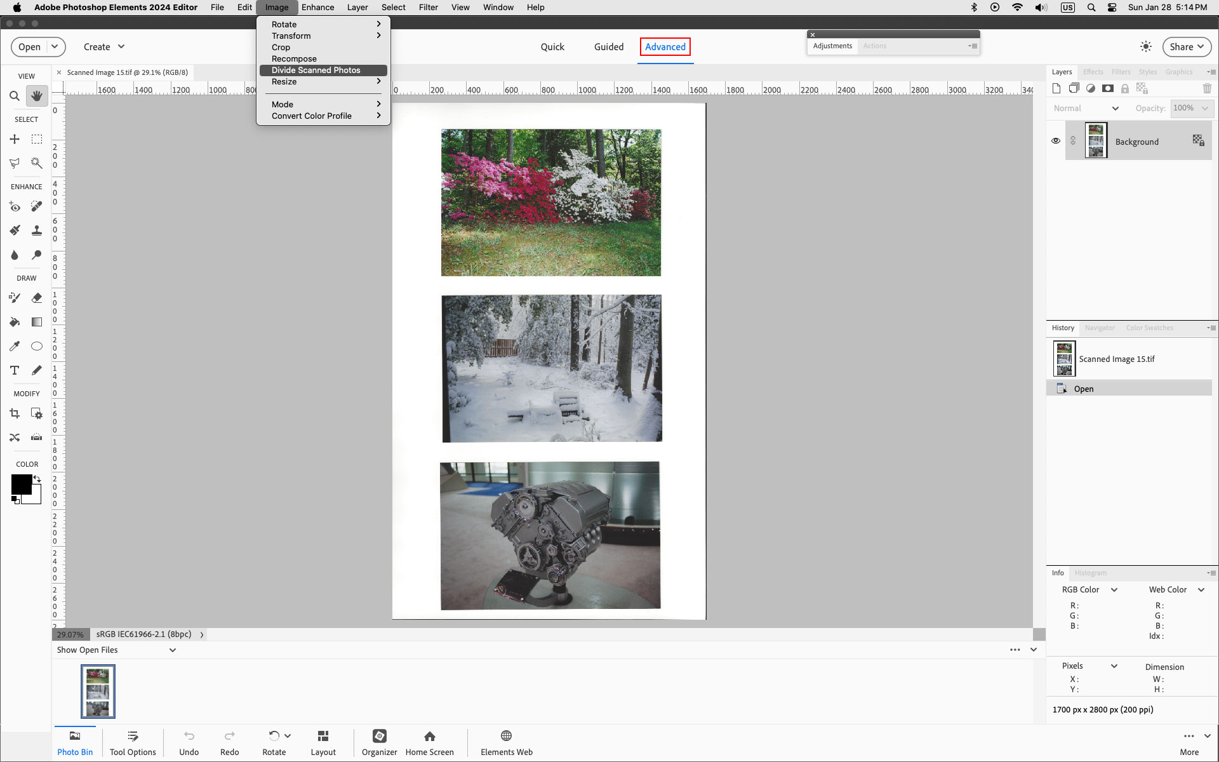Viewport: 1219px width, 762px height.
Task: Select the Magic Wand tool
Action: [36, 163]
